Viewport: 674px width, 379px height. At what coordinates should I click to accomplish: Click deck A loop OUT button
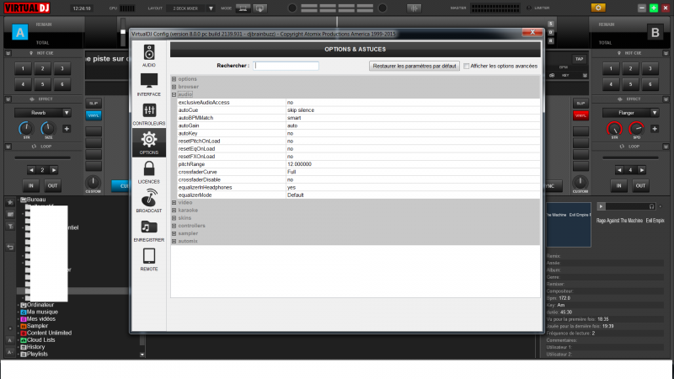click(x=52, y=185)
